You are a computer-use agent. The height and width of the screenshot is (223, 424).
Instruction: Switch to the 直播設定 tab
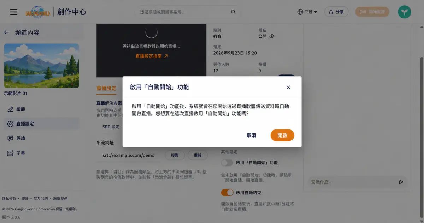tap(106, 88)
